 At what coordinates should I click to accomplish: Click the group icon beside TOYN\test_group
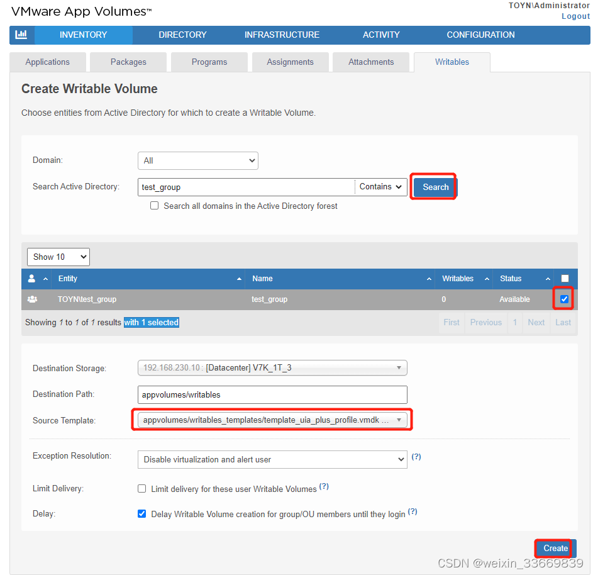[32, 299]
